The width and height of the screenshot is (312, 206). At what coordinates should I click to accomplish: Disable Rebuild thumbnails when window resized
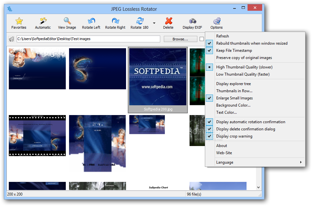(251, 43)
